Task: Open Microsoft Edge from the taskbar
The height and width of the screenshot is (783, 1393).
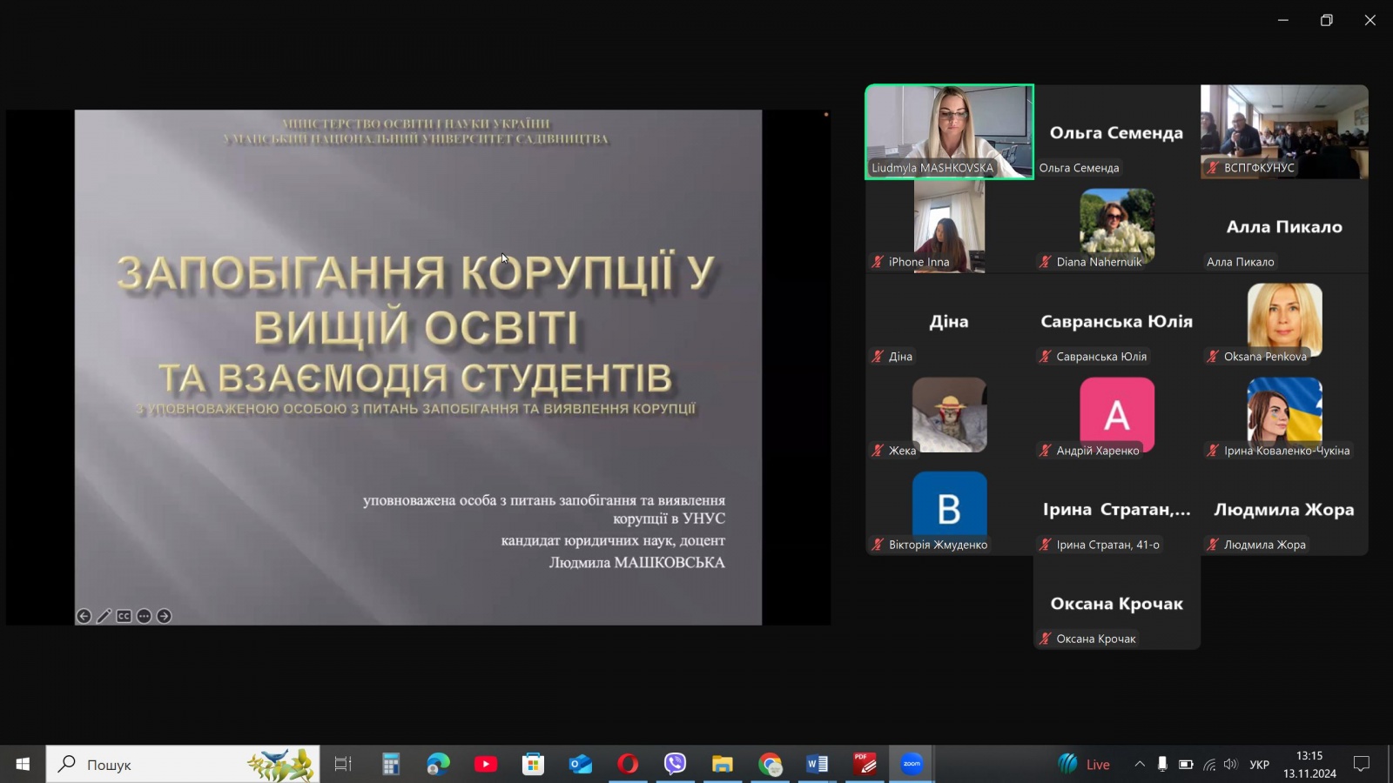Action: pyautogui.click(x=438, y=764)
